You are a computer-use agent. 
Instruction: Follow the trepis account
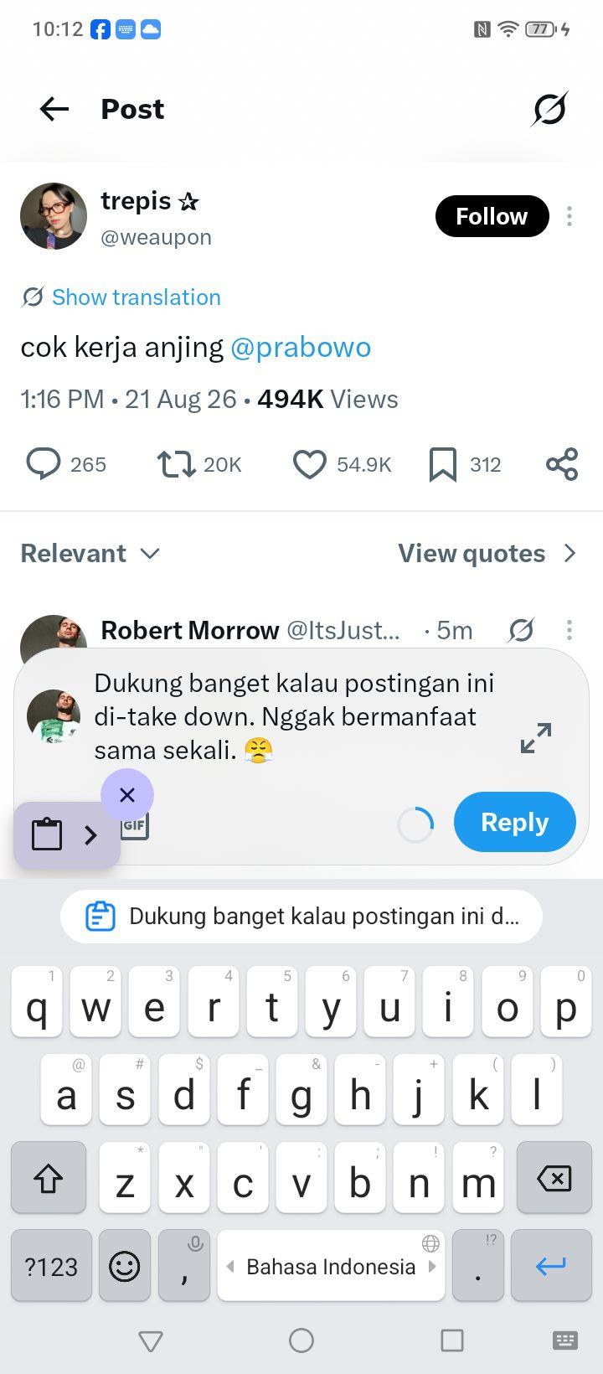[x=492, y=216]
